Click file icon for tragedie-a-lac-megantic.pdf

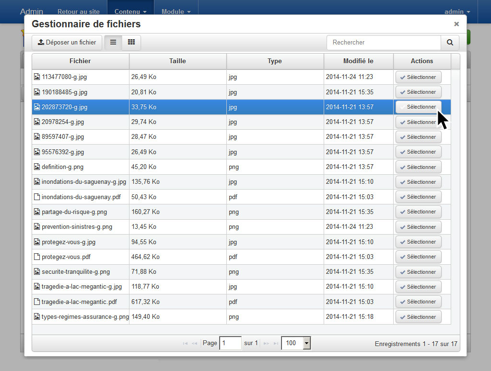[x=37, y=302]
